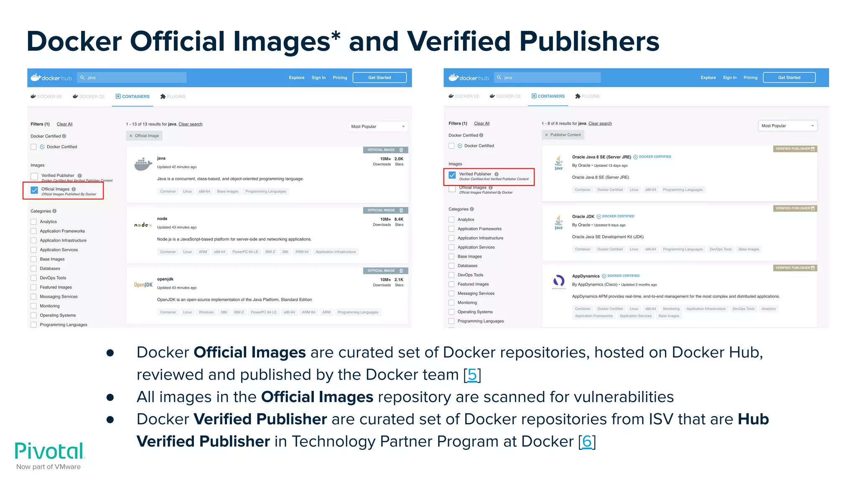Click the info icon next to Verified Publisher in right screenshot
Screen dimensions: 856x481
click(x=497, y=174)
